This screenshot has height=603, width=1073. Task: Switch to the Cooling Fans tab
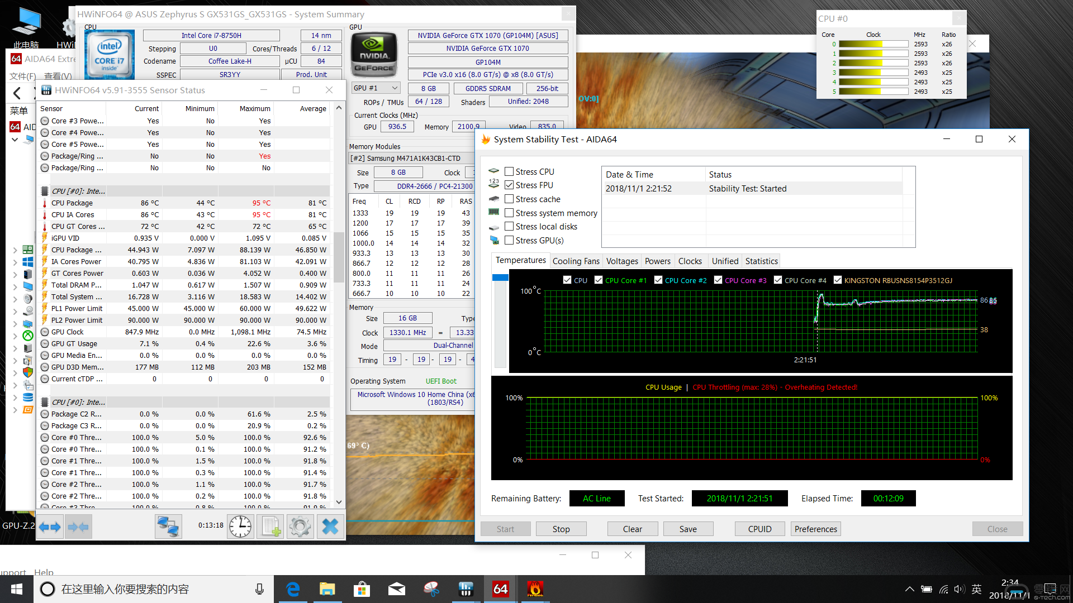[x=576, y=261]
